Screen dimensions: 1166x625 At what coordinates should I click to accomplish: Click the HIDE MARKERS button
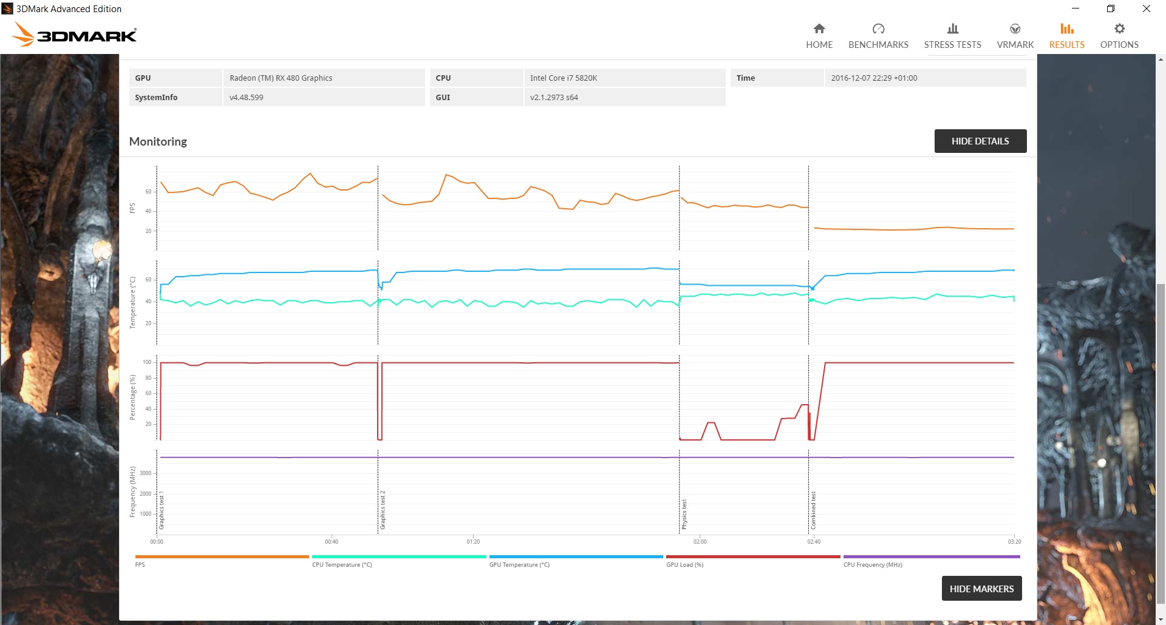pyautogui.click(x=981, y=589)
